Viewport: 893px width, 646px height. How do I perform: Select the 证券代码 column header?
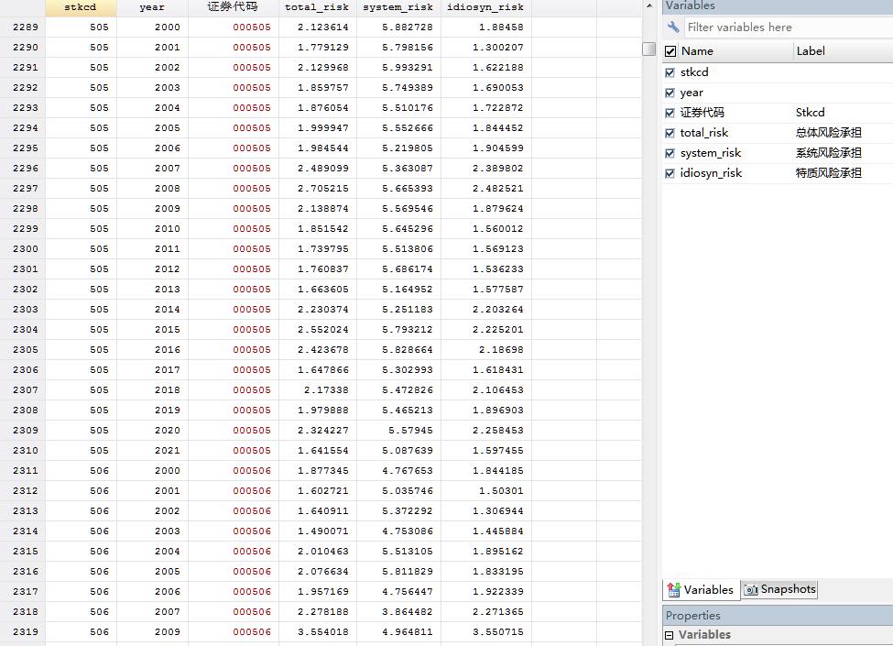[233, 7]
